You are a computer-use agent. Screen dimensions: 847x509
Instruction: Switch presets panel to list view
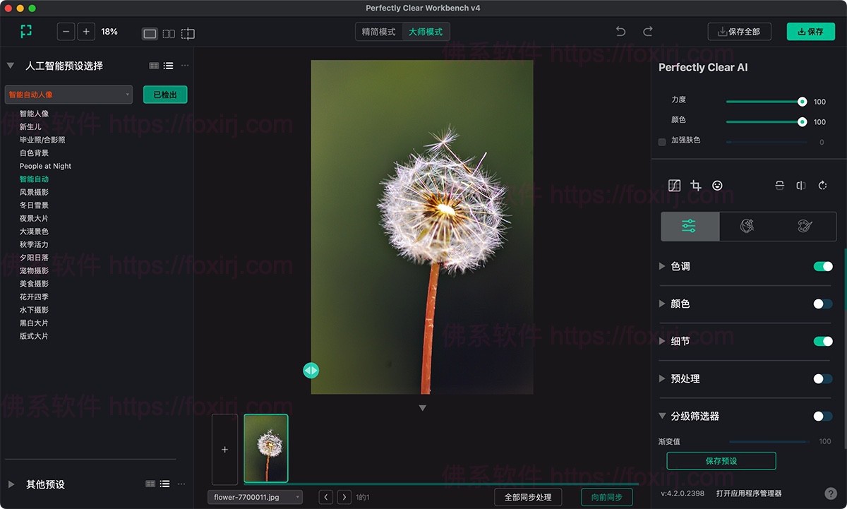pos(168,65)
